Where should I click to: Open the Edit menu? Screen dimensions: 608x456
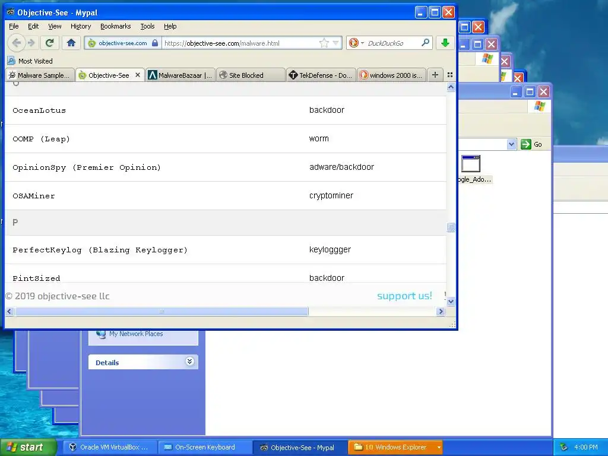(33, 26)
